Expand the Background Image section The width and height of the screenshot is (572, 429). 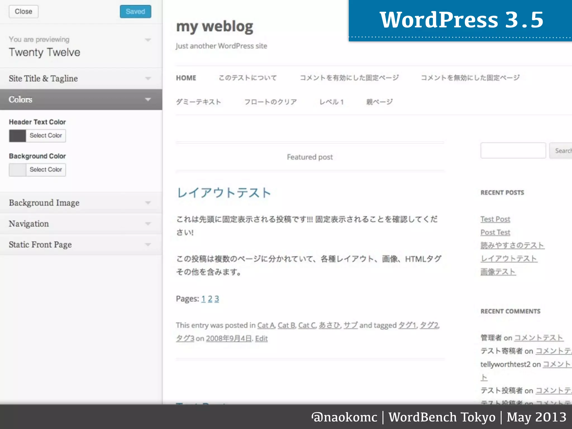click(81, 202)
